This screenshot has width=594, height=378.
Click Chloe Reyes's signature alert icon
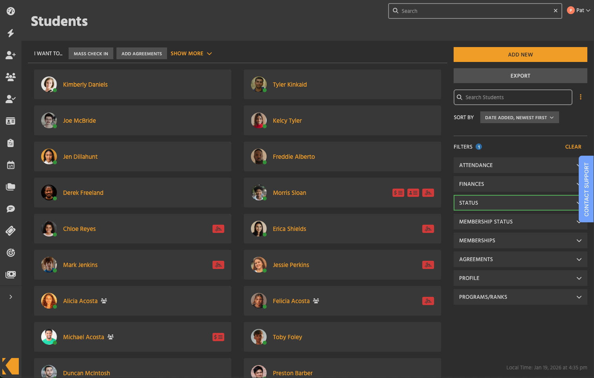(218, 229)
